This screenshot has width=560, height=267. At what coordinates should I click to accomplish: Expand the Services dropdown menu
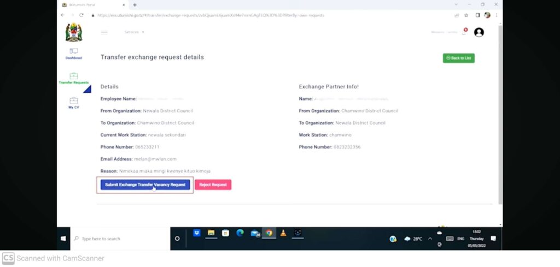[x=134, y=32]
